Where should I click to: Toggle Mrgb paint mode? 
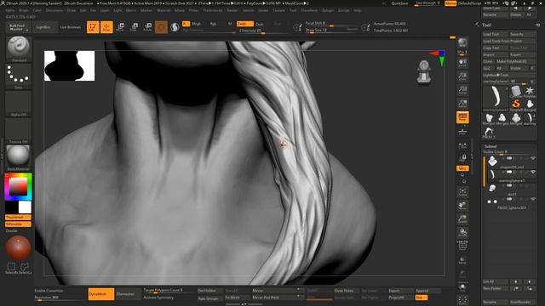point(197,24)
